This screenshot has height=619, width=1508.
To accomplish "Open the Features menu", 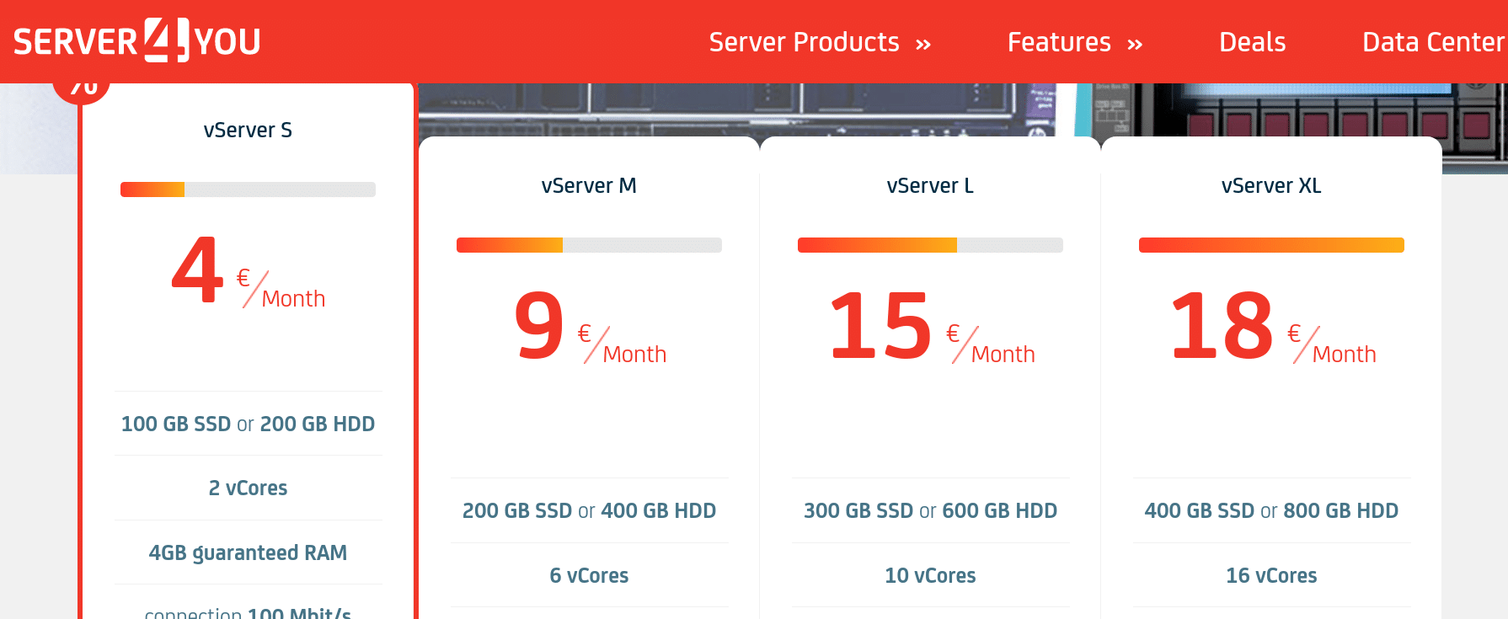I will tap(1059, 42).
